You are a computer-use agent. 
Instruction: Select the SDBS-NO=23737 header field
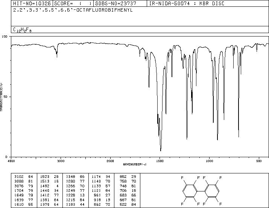coord(120,3)
